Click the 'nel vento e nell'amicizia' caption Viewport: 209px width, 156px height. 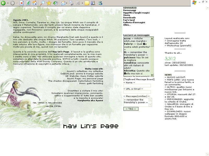coord(47,103)
